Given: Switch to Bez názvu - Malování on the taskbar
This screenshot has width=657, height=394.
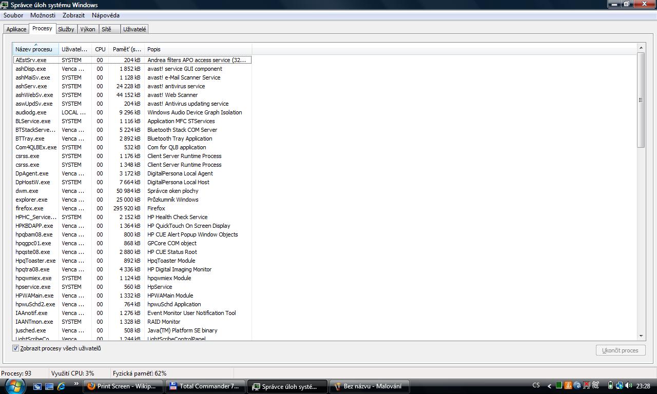Looking at the screenshot, I should point(370,386).
